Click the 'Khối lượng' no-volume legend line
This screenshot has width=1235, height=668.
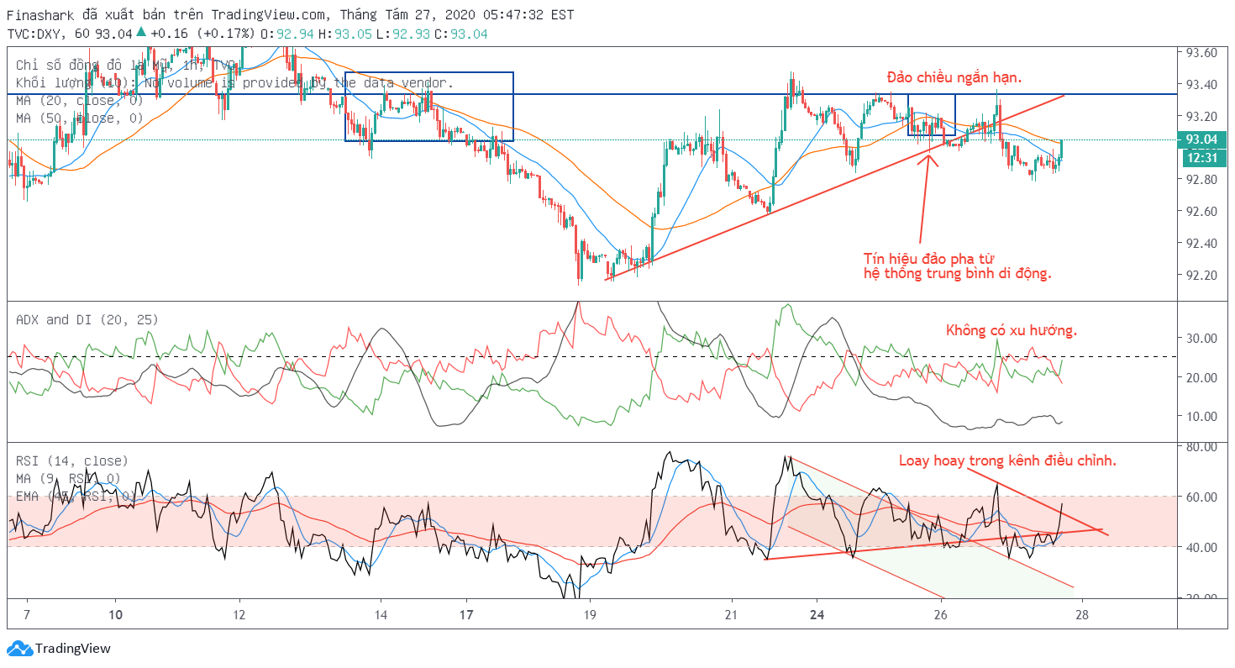click(x=234, y=82)
